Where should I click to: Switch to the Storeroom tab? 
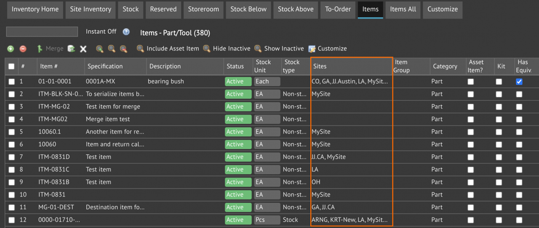click(x=203, y=9)
